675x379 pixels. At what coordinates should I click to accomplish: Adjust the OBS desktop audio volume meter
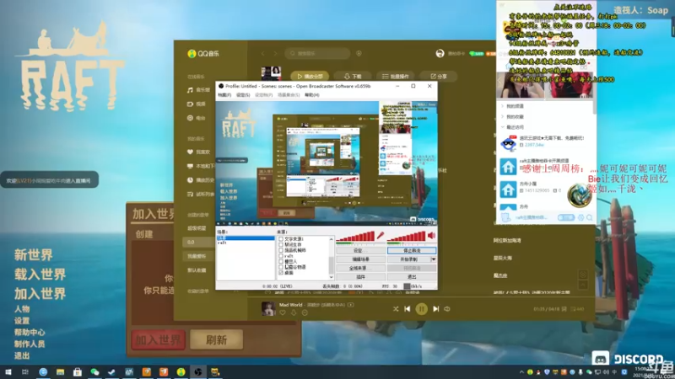tap(406, 237)
